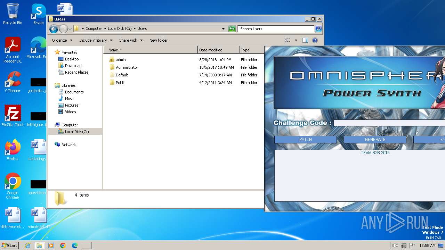The image size is (445, 250).
Task: Open Internet Explorer from the taskbar
Action: 27,245
